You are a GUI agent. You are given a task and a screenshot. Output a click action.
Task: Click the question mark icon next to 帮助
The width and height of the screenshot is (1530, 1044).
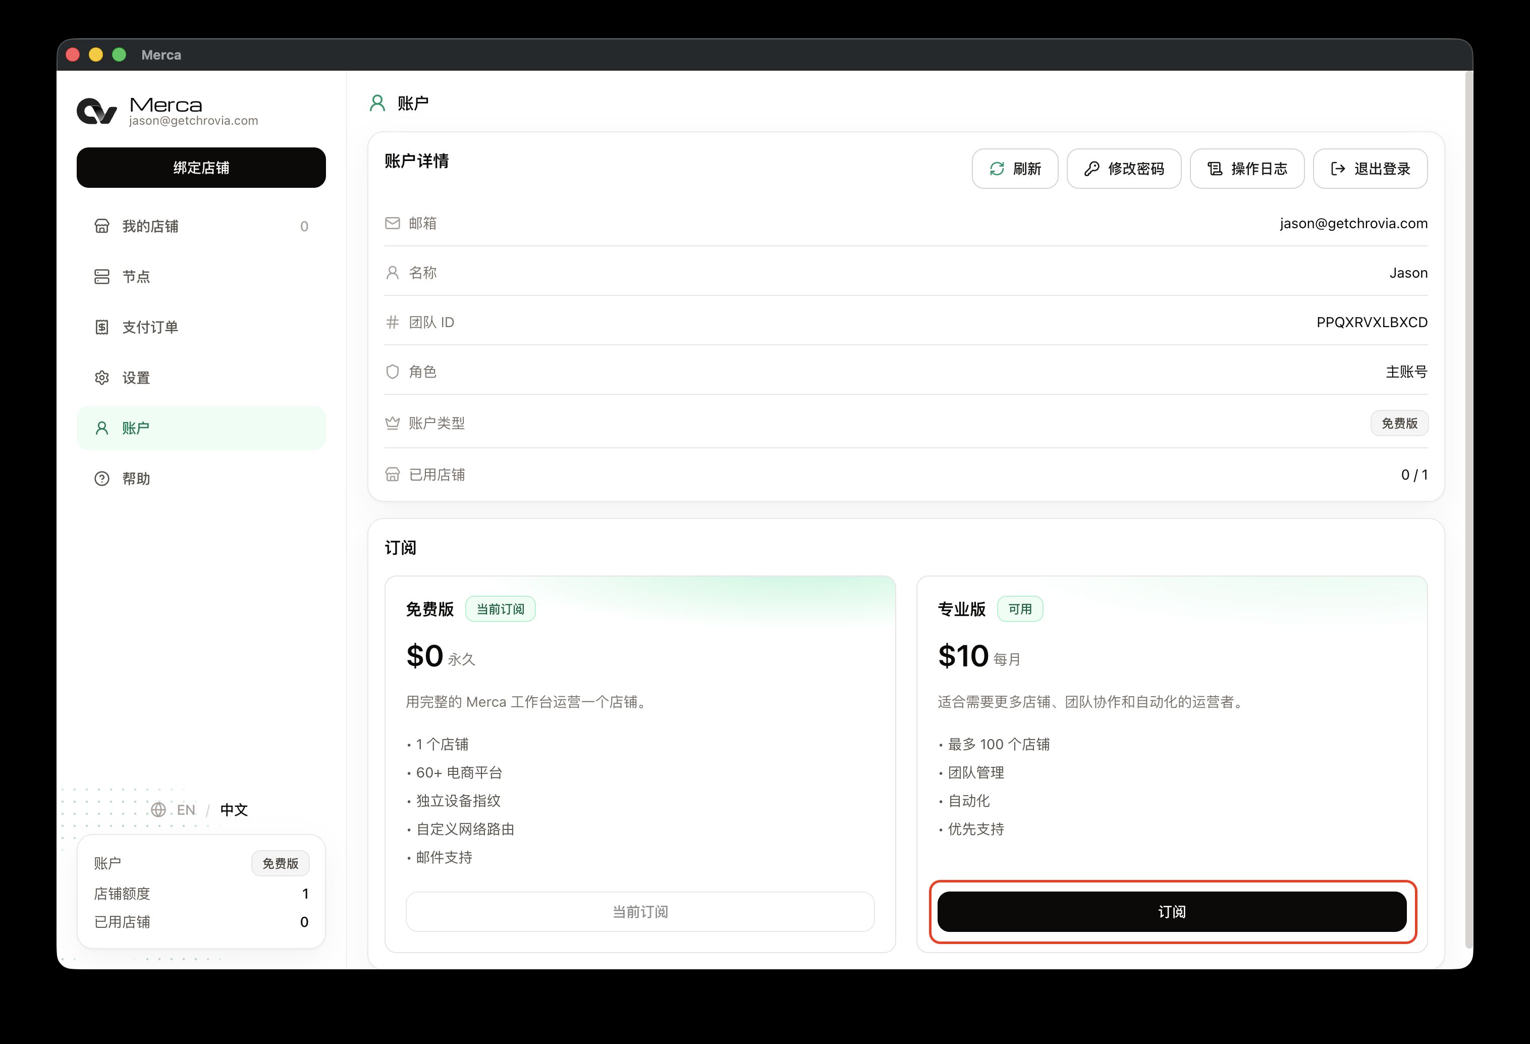pyautogui.click(x=101, y=479)
